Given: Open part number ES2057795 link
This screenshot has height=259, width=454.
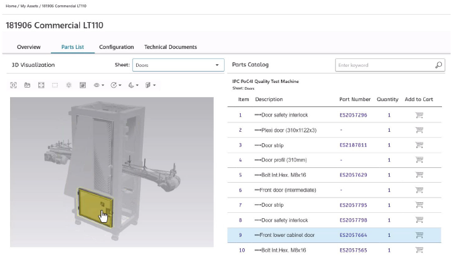Looking at the screenshot, I should (353, 205).
